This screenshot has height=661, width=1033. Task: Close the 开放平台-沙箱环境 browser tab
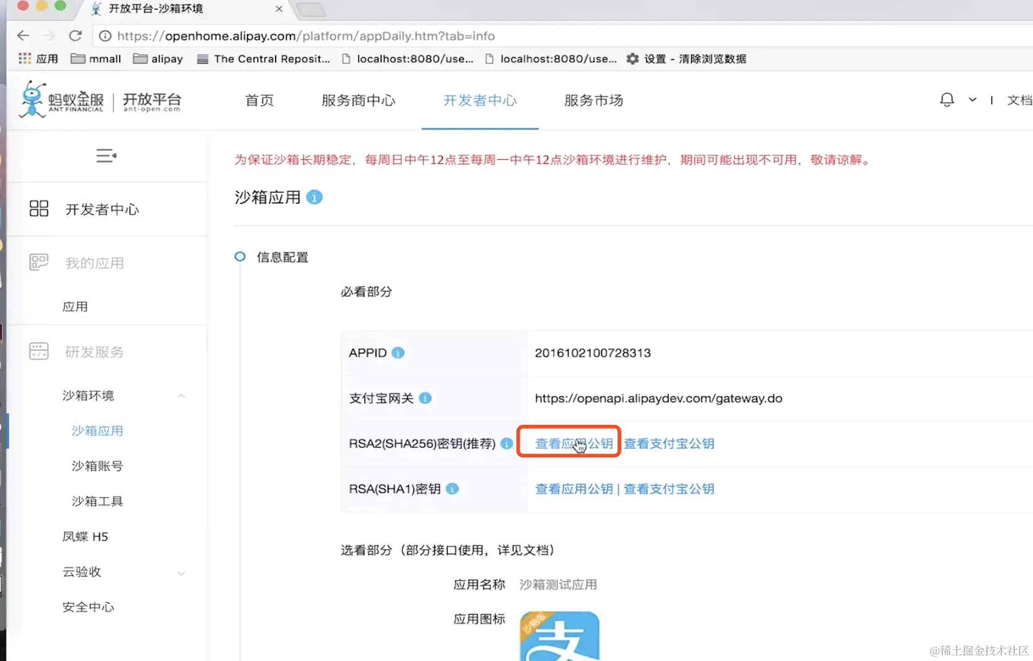tap(279, 9)
